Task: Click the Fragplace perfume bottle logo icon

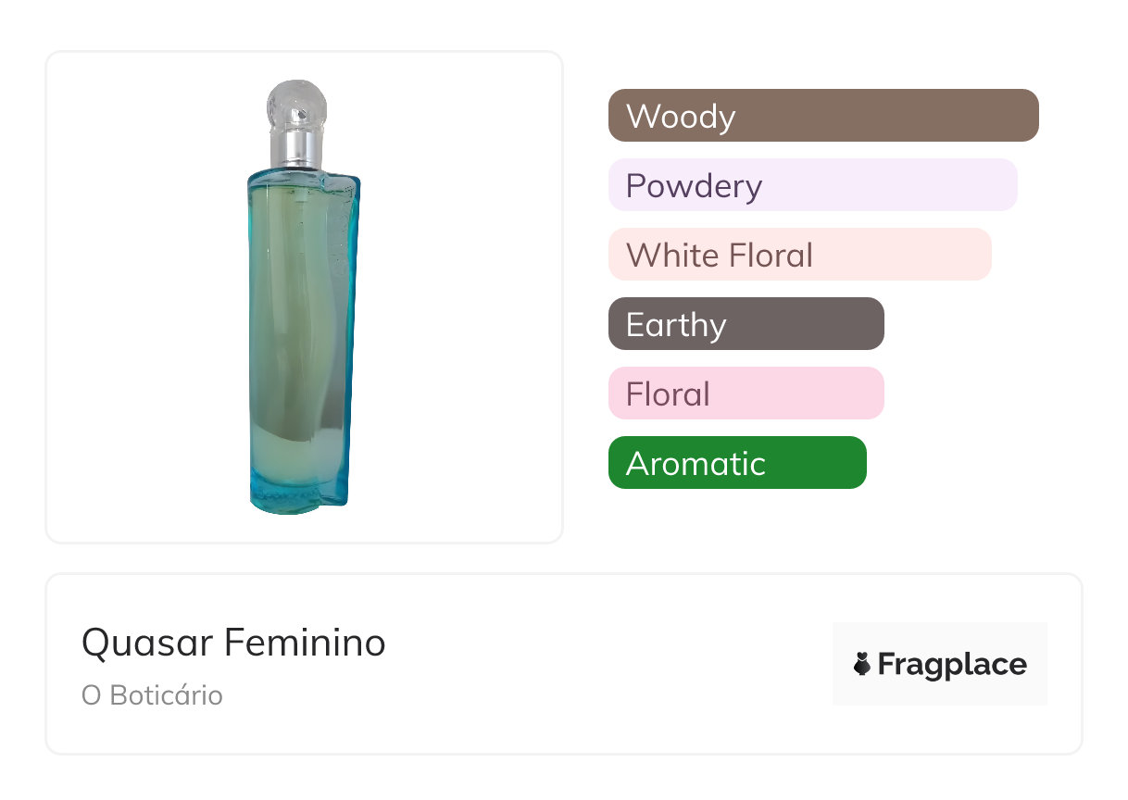Action: click(862, 664)
